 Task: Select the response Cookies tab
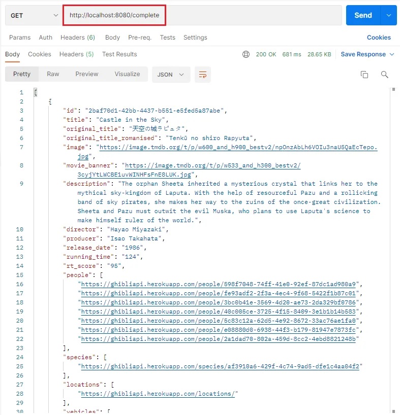(40, 54)
